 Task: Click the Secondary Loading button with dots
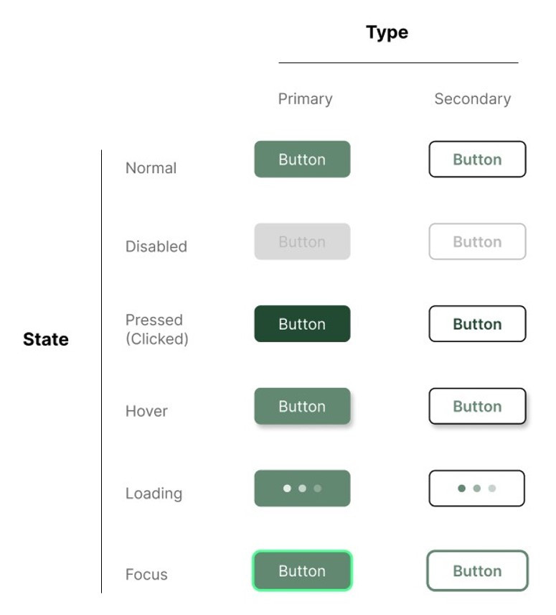pyautogui.click(x=477, y=489)
